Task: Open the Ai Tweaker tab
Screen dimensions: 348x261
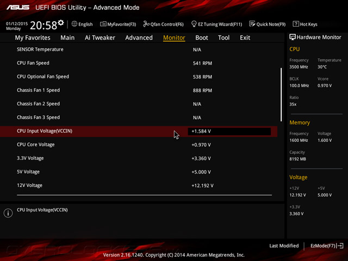Action: pos(100,38)
